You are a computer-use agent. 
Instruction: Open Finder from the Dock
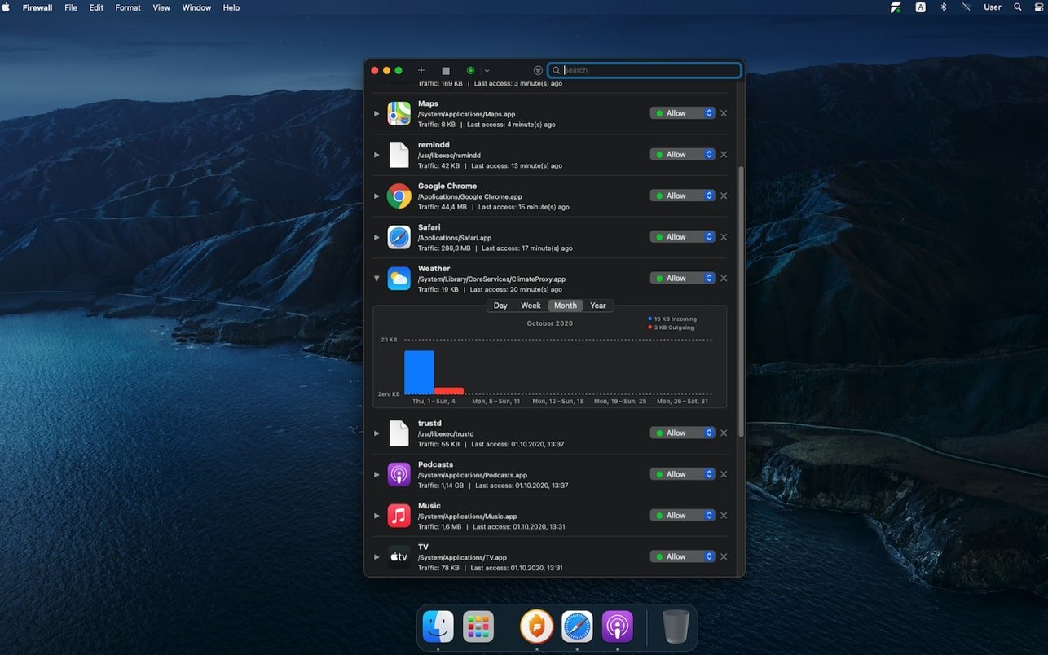pyautogui.click(x=438, y=626)
